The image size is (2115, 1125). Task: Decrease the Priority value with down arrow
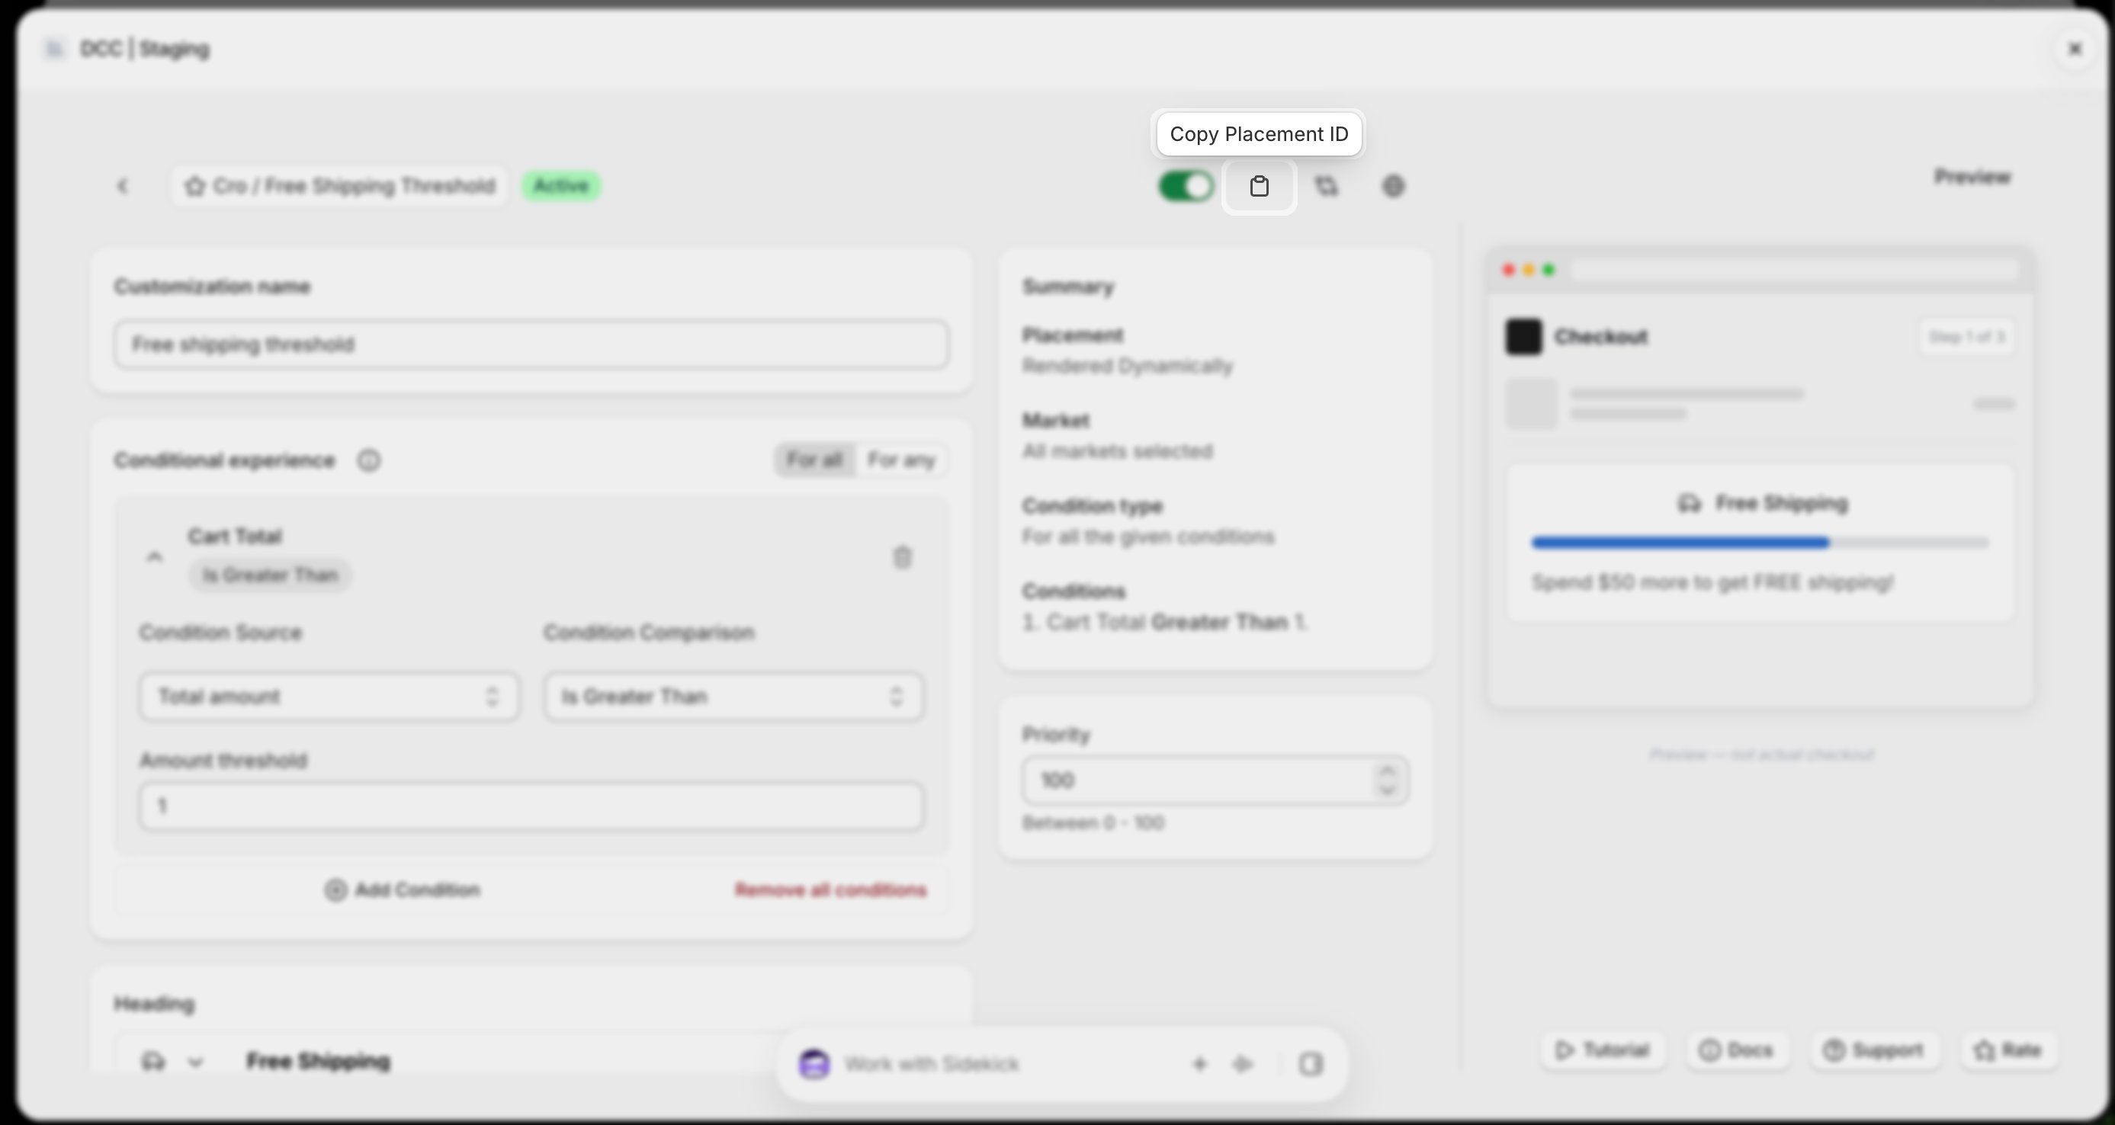click(1388, 790)
